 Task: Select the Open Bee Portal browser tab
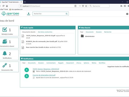click(10, 2)
